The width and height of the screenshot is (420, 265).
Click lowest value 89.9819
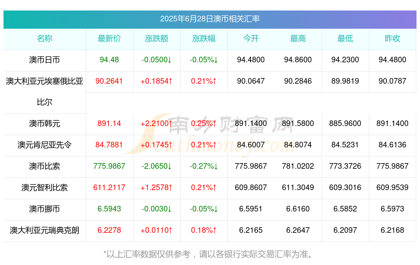click(345, 81)
